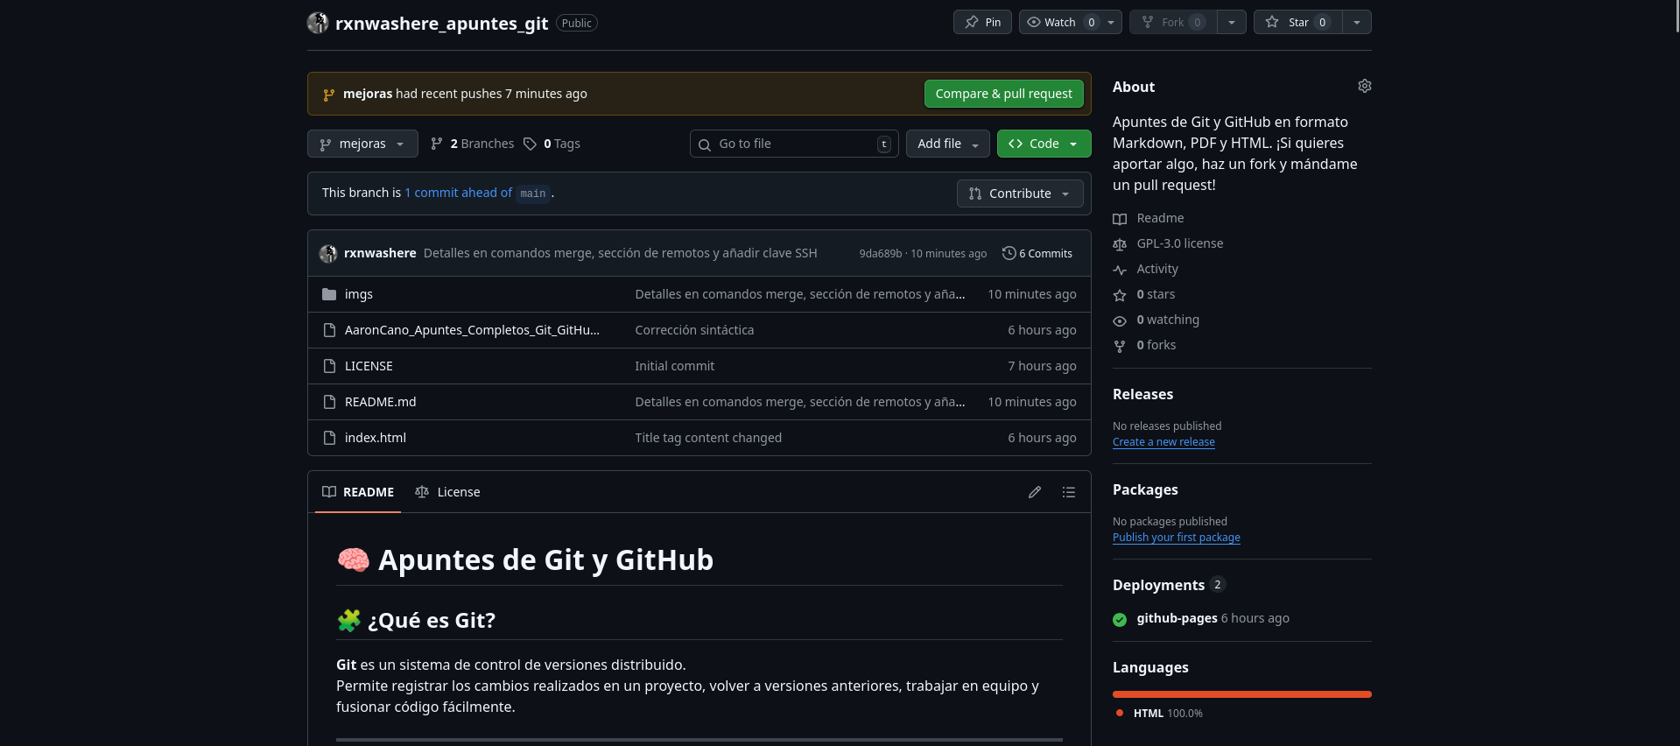Switch to the License tab
Viewport: 1680px width, 746px height.
tap(447, 492)
